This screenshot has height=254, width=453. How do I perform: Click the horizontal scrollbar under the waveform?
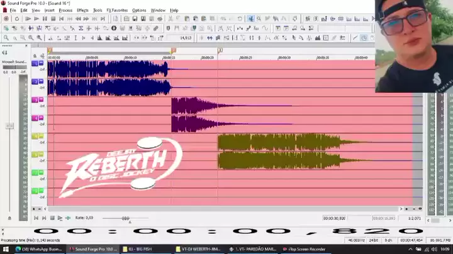(223, 209)
